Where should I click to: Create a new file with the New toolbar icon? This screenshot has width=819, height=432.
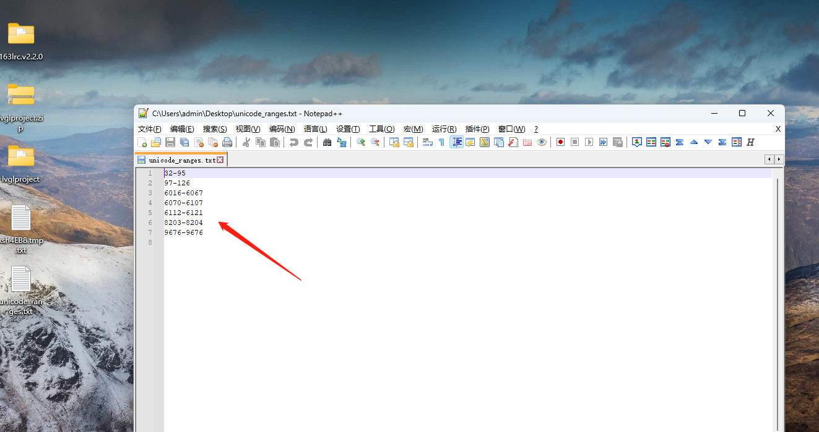(142, 142)
